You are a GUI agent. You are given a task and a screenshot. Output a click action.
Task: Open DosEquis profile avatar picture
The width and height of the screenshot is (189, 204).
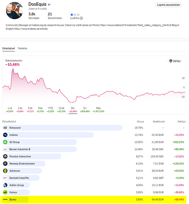pos(14,11)
